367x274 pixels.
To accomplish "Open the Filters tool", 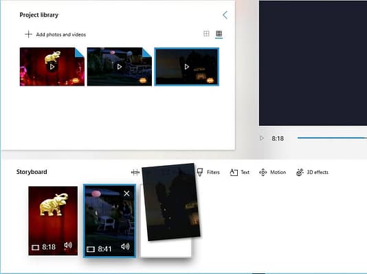I will click(x=208, y=173).
